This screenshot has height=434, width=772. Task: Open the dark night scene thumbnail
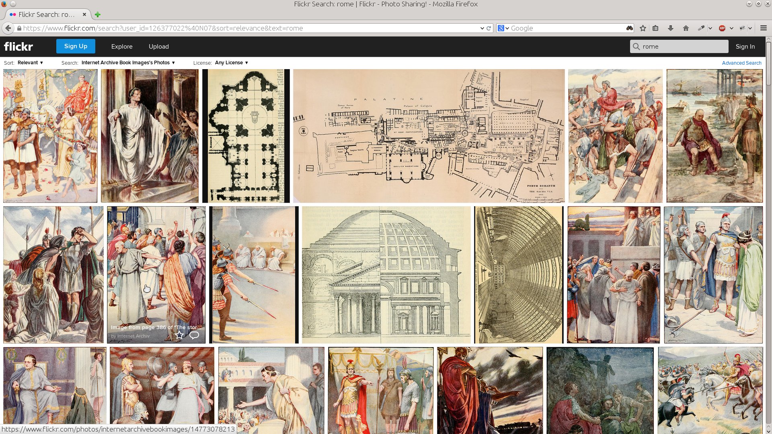600,390
